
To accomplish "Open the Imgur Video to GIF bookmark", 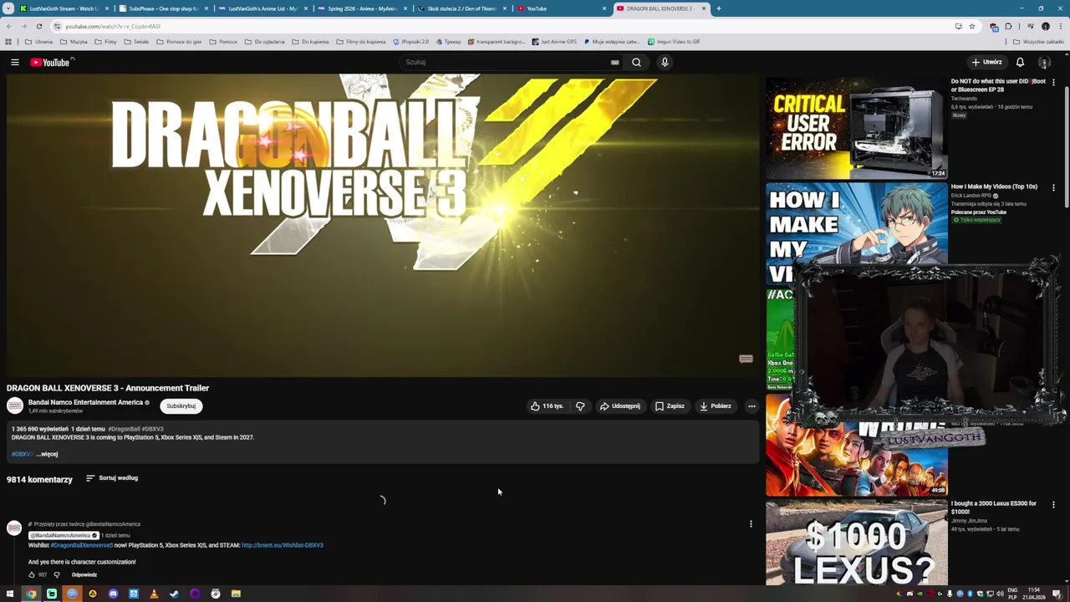I will click(674, 42).
